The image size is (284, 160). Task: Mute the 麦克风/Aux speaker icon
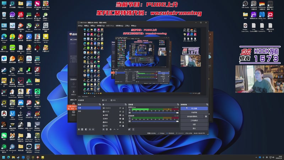(130, 113)
